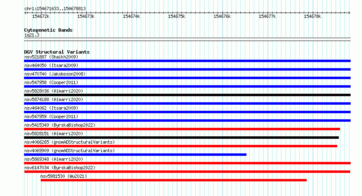The height and width of the screenshot is (196, 362).
Task: Click the 154672k ruler label
Action: 41,17
